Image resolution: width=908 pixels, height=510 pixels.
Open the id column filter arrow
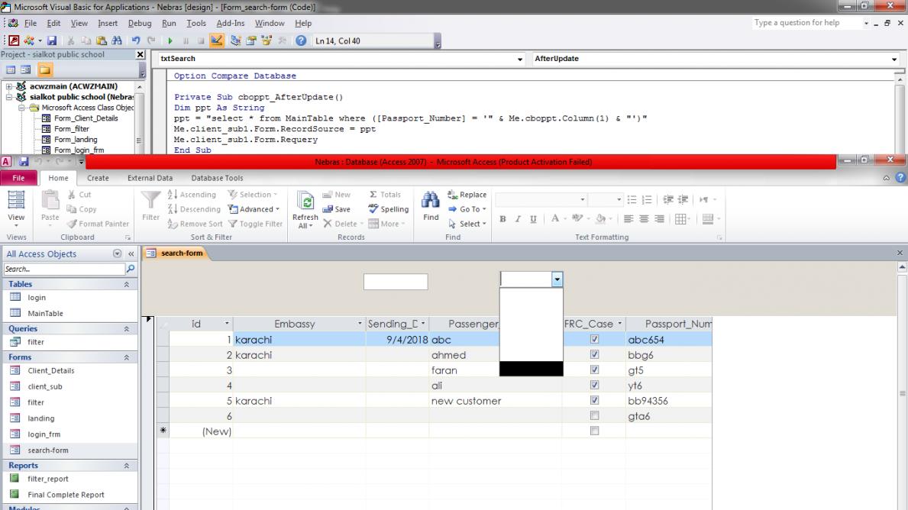[x=227, y=324]
